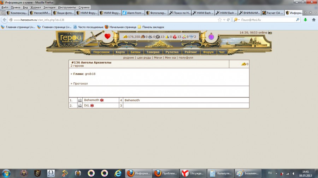318x178 pixels.
Task: Open grob18 clan leader profile
Action: coord(90,74)
